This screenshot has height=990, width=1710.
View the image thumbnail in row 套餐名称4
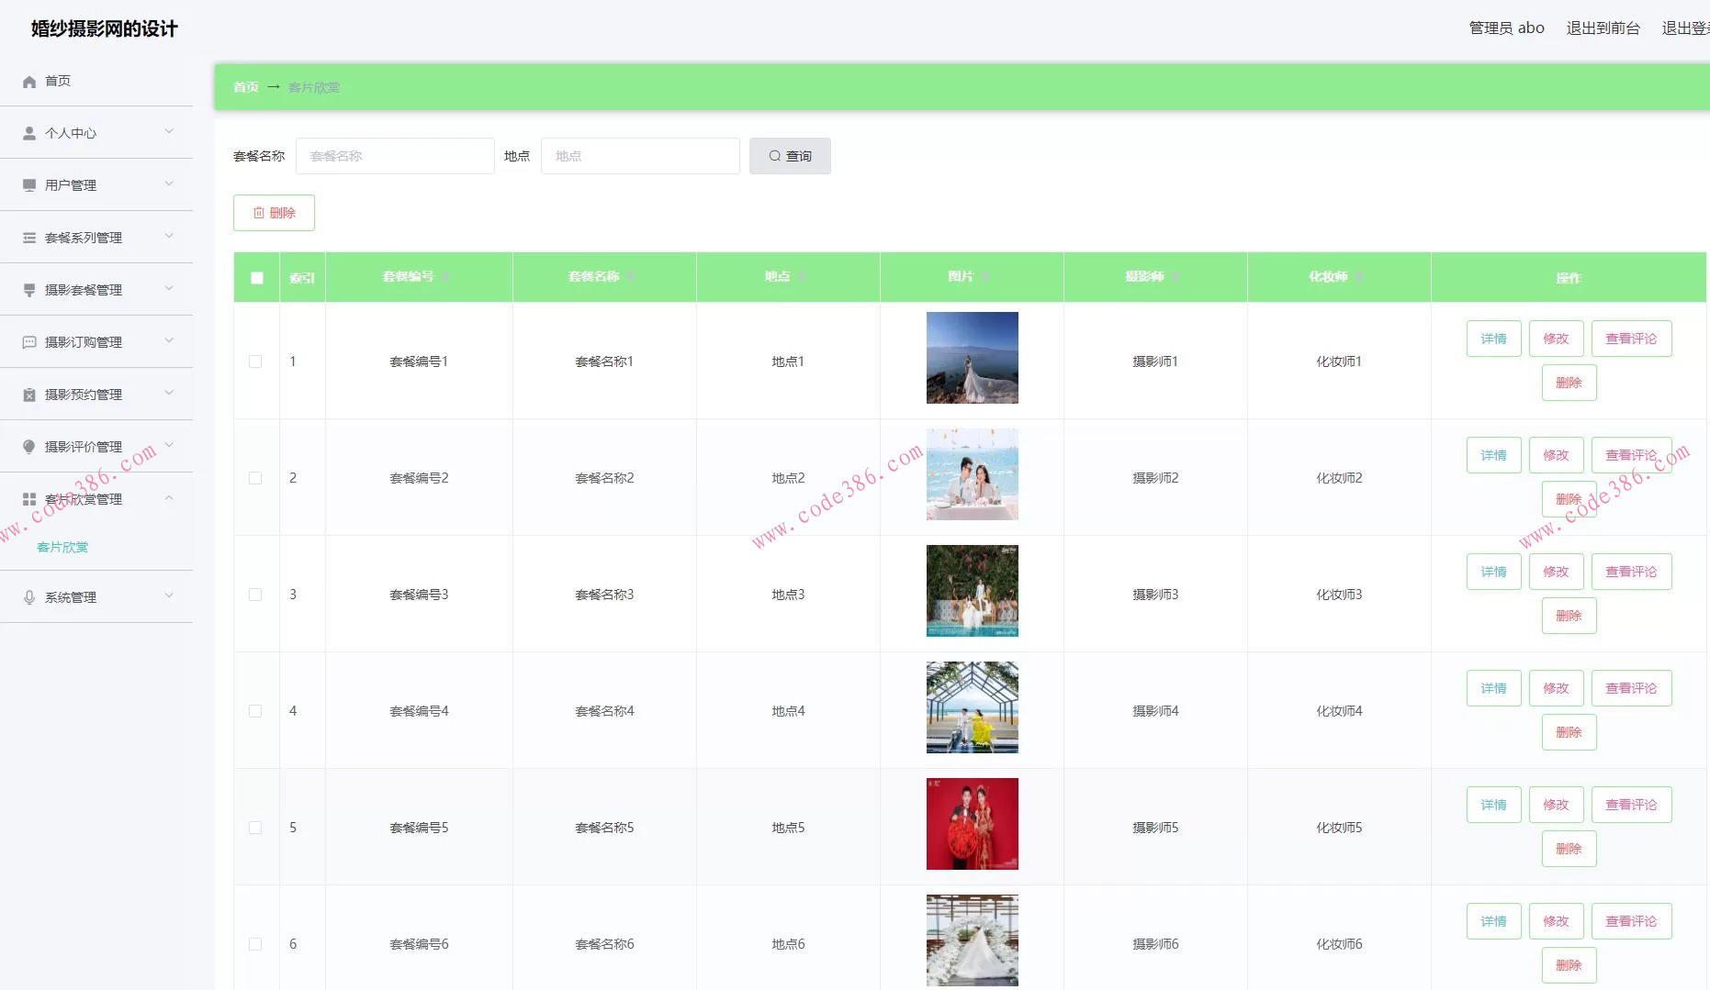[972, 707]
